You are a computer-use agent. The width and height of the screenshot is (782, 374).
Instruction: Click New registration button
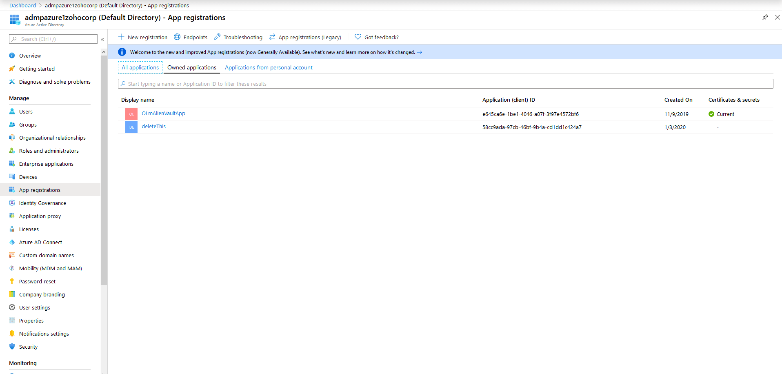click(x=142, y=37)
